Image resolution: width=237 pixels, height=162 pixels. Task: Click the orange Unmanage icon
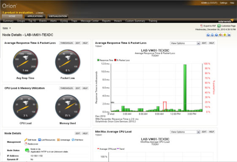click(x=58, y=140)
